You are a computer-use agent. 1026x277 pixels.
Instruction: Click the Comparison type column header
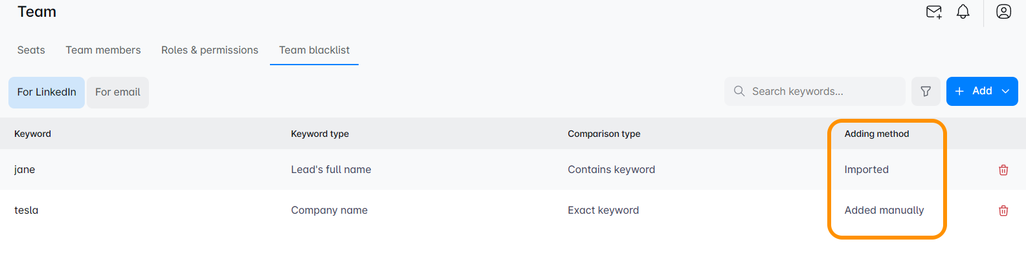[x=604, y=134]
